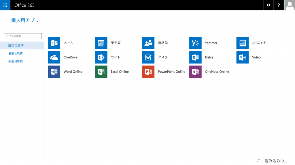295x165 pixels.
Task: Open the ニュースフィード tile icon
Action: [x=243, y=43]
